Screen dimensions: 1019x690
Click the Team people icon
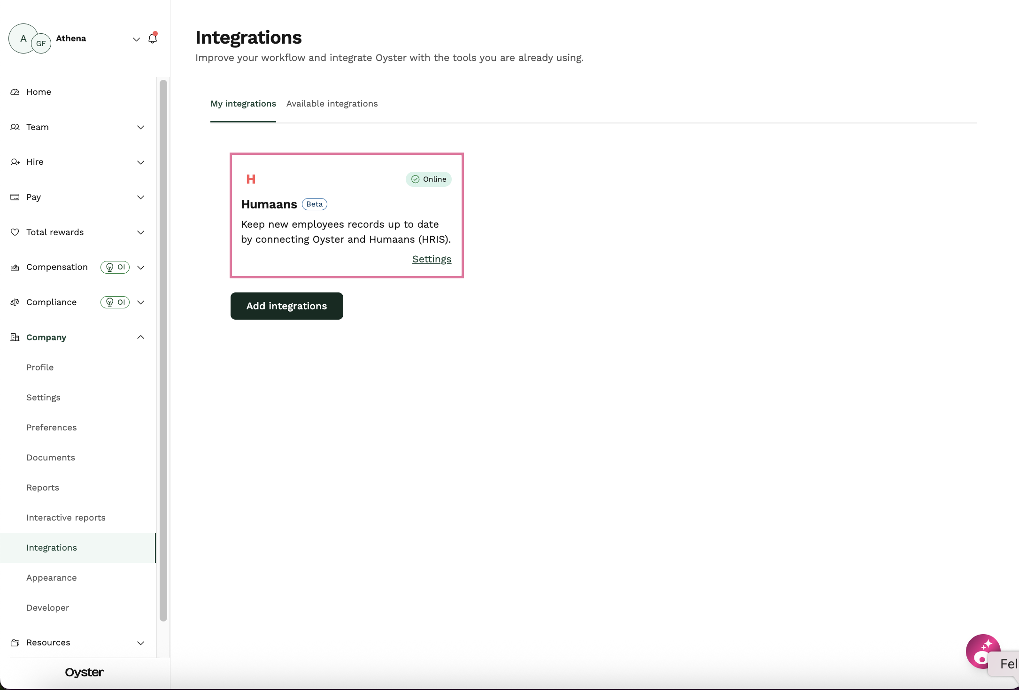[15, 127]
